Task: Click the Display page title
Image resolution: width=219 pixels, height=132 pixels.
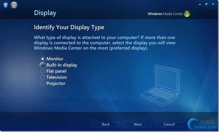Action: (x=45, y=13)
